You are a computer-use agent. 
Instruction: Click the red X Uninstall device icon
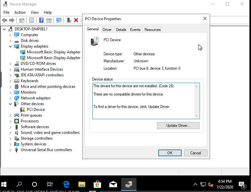(x=76, y=20)
